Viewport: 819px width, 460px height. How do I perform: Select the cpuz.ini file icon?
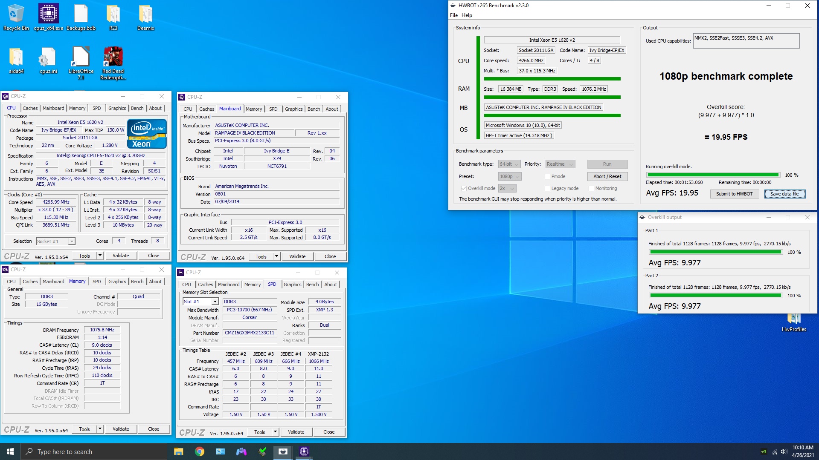48,60
